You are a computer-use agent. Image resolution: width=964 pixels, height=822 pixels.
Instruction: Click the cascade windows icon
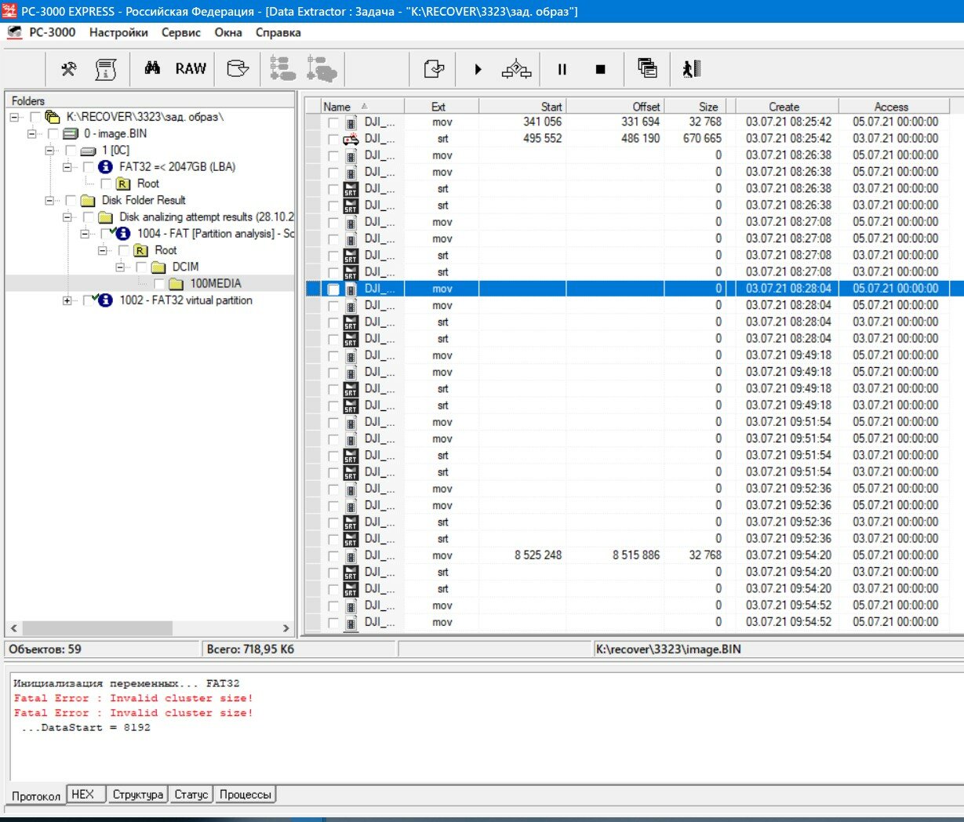[x=647, y=68]
